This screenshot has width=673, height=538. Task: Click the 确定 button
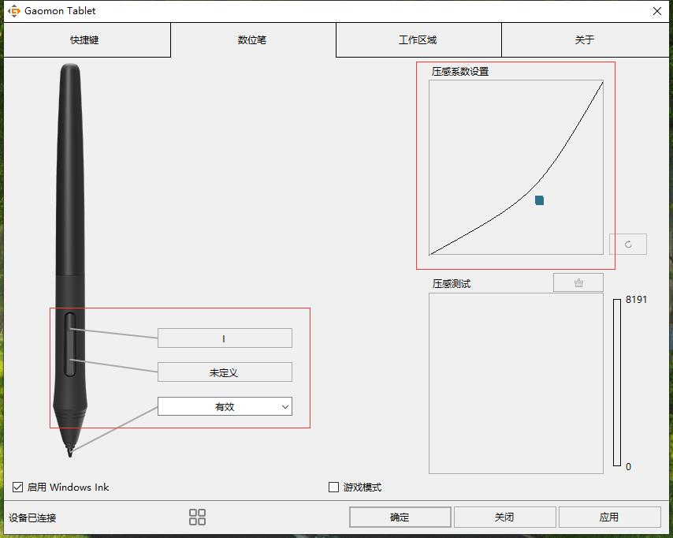(400, 517)
